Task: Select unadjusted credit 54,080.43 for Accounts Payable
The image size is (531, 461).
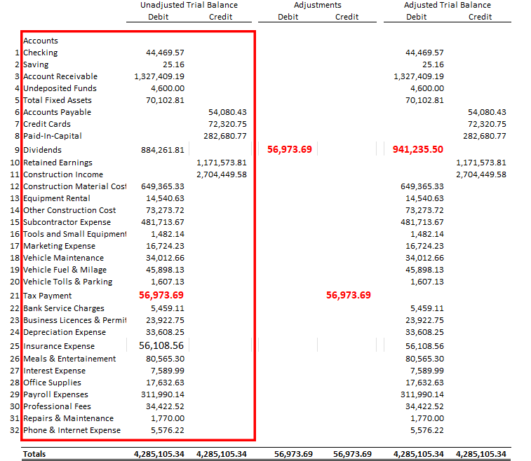Action: (227, 112)
